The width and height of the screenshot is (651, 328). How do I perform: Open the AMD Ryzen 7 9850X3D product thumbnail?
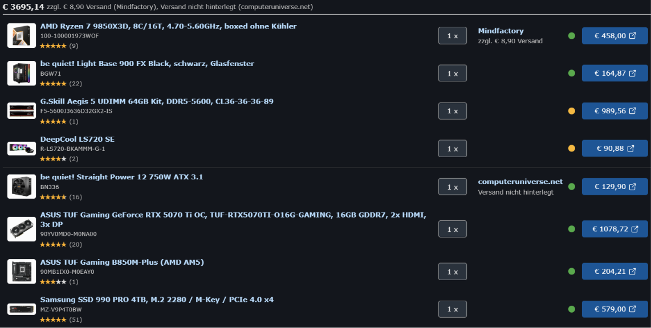22,36
